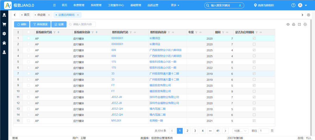
Task: Open the 收费管理 menu
Action: pos(79,5)
